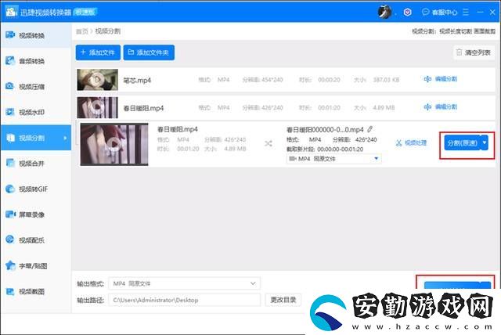Click the 视频转GIF sidebar icon
The image size is (501, 335).
point(10,189)
